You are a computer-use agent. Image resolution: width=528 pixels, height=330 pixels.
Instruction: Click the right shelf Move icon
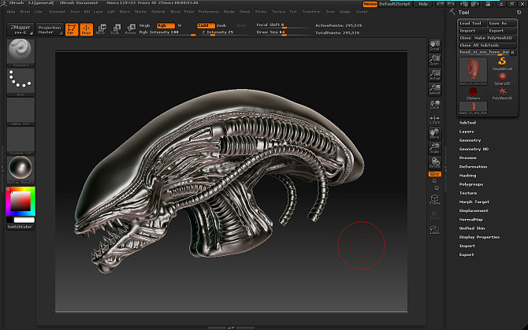tap(435, 134)
